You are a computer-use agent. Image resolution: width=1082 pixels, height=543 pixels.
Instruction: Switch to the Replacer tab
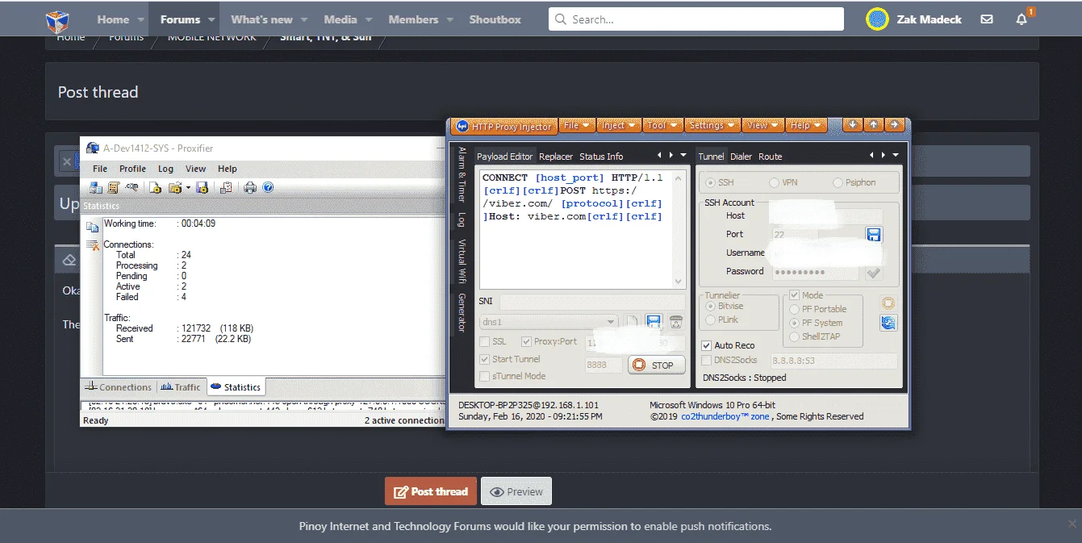pos(556,157)
